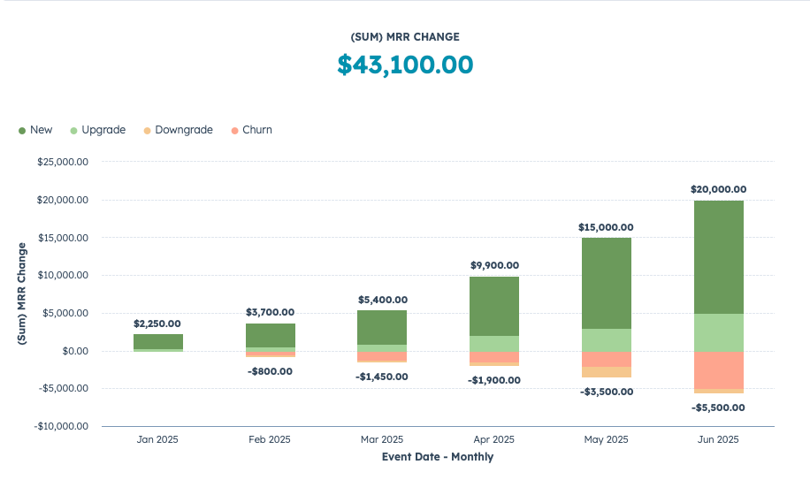This screenshot has width=810, height=495.
Task: Click the Event Date - Monthly axis title
Action: tap(438, 457)
